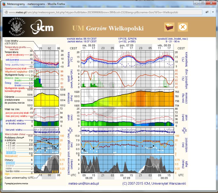
Task: Click the 'Wiatr na 10m:' legend label
Action: (12, 109)
